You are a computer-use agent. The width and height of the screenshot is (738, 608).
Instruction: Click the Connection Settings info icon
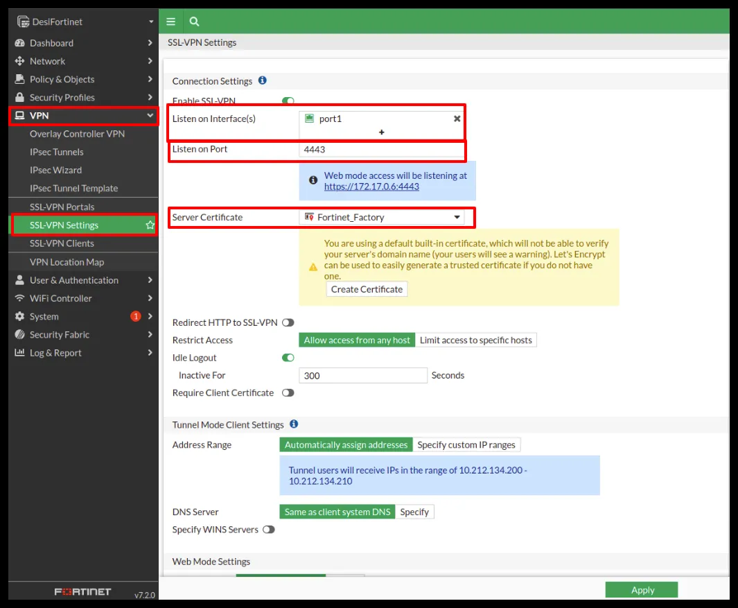(x=263, y=80)
